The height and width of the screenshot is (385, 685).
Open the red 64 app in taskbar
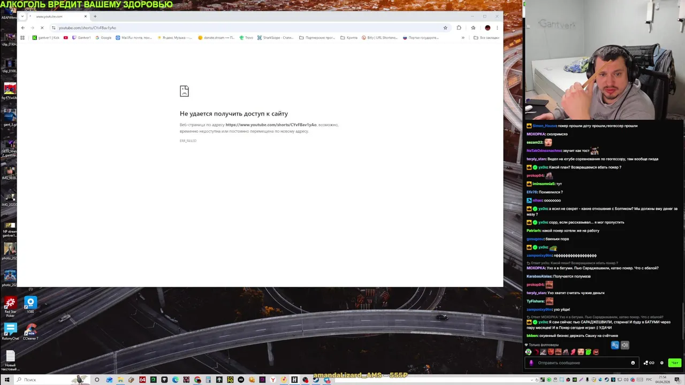click(142, 380)
